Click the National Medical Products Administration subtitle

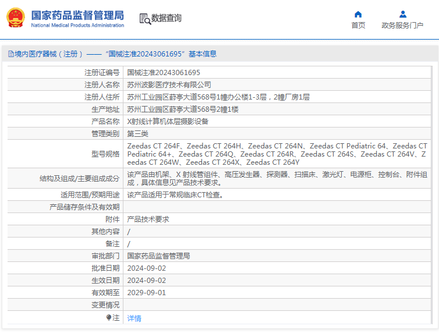tap(77, 25)
